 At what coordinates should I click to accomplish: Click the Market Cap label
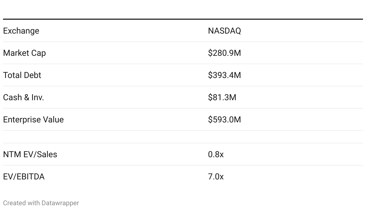[x=24, y=53]
